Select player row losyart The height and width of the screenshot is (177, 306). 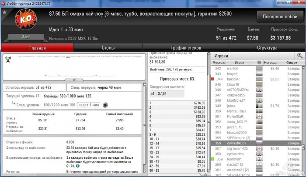(x=257, y=74)
